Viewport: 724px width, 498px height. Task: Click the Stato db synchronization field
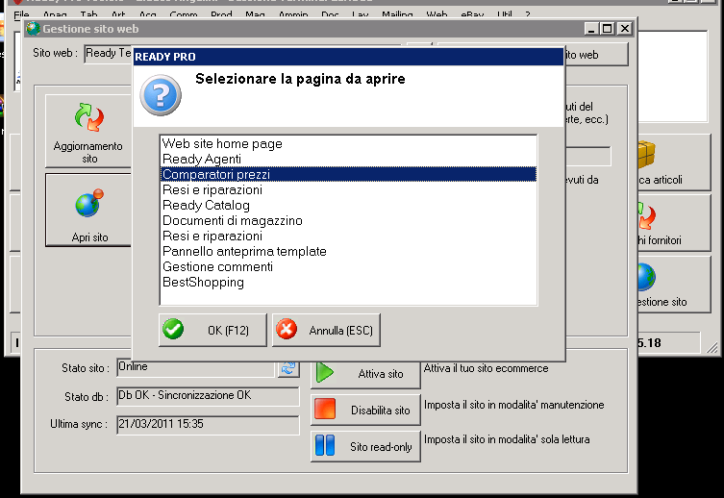pyautogui.click(x=208, y=396)
